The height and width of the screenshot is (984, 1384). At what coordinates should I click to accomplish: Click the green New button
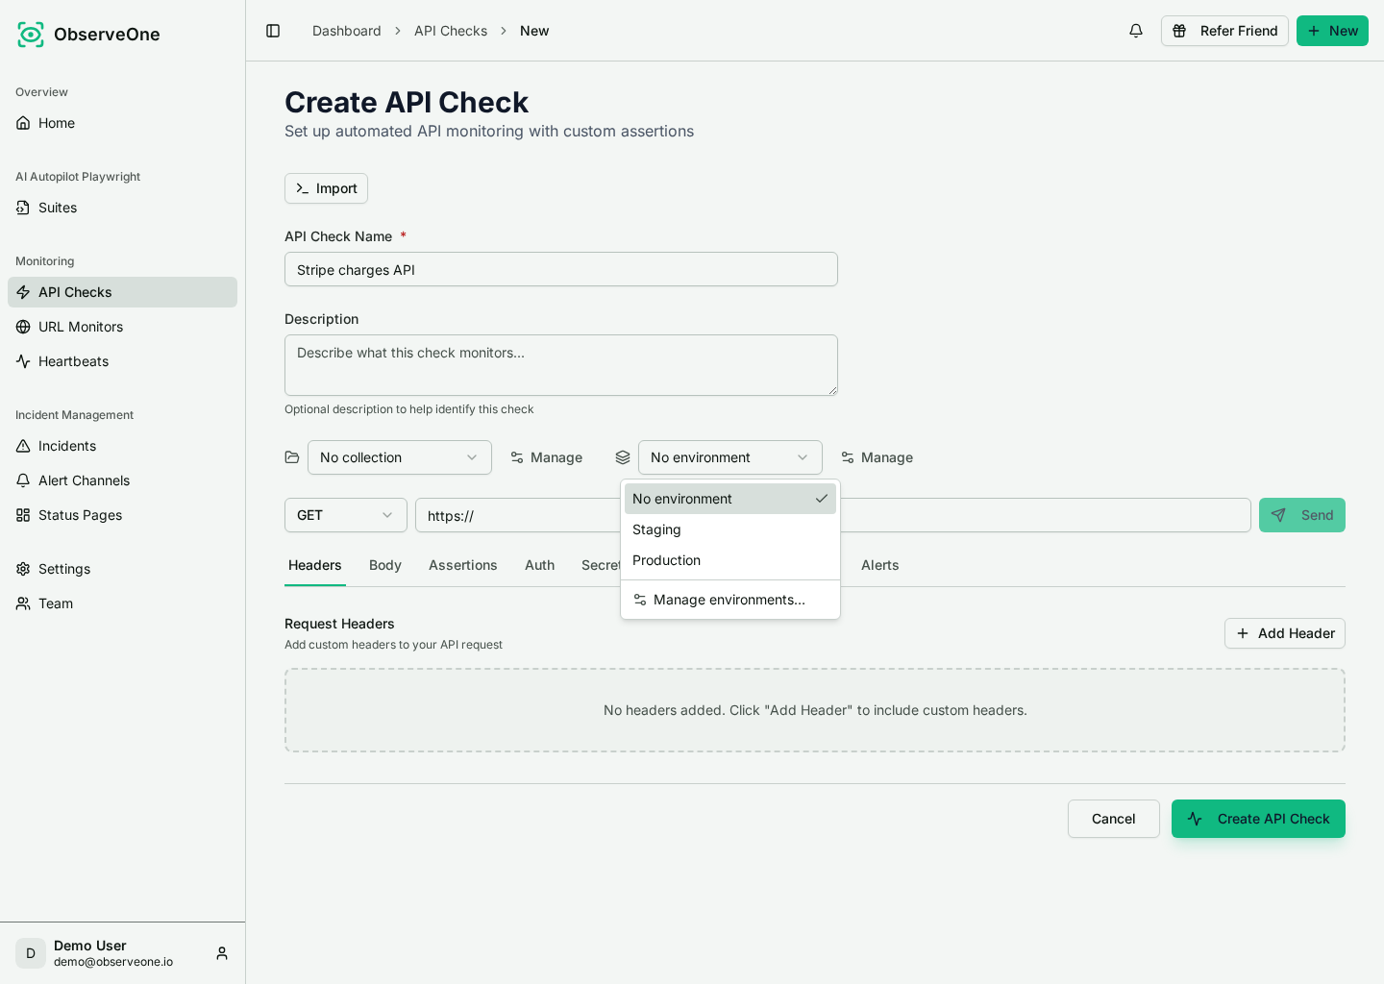1332,31
